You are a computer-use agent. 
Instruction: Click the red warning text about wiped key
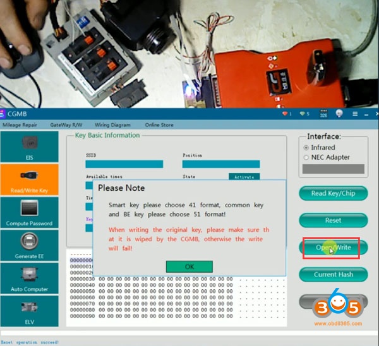point(189,239)
